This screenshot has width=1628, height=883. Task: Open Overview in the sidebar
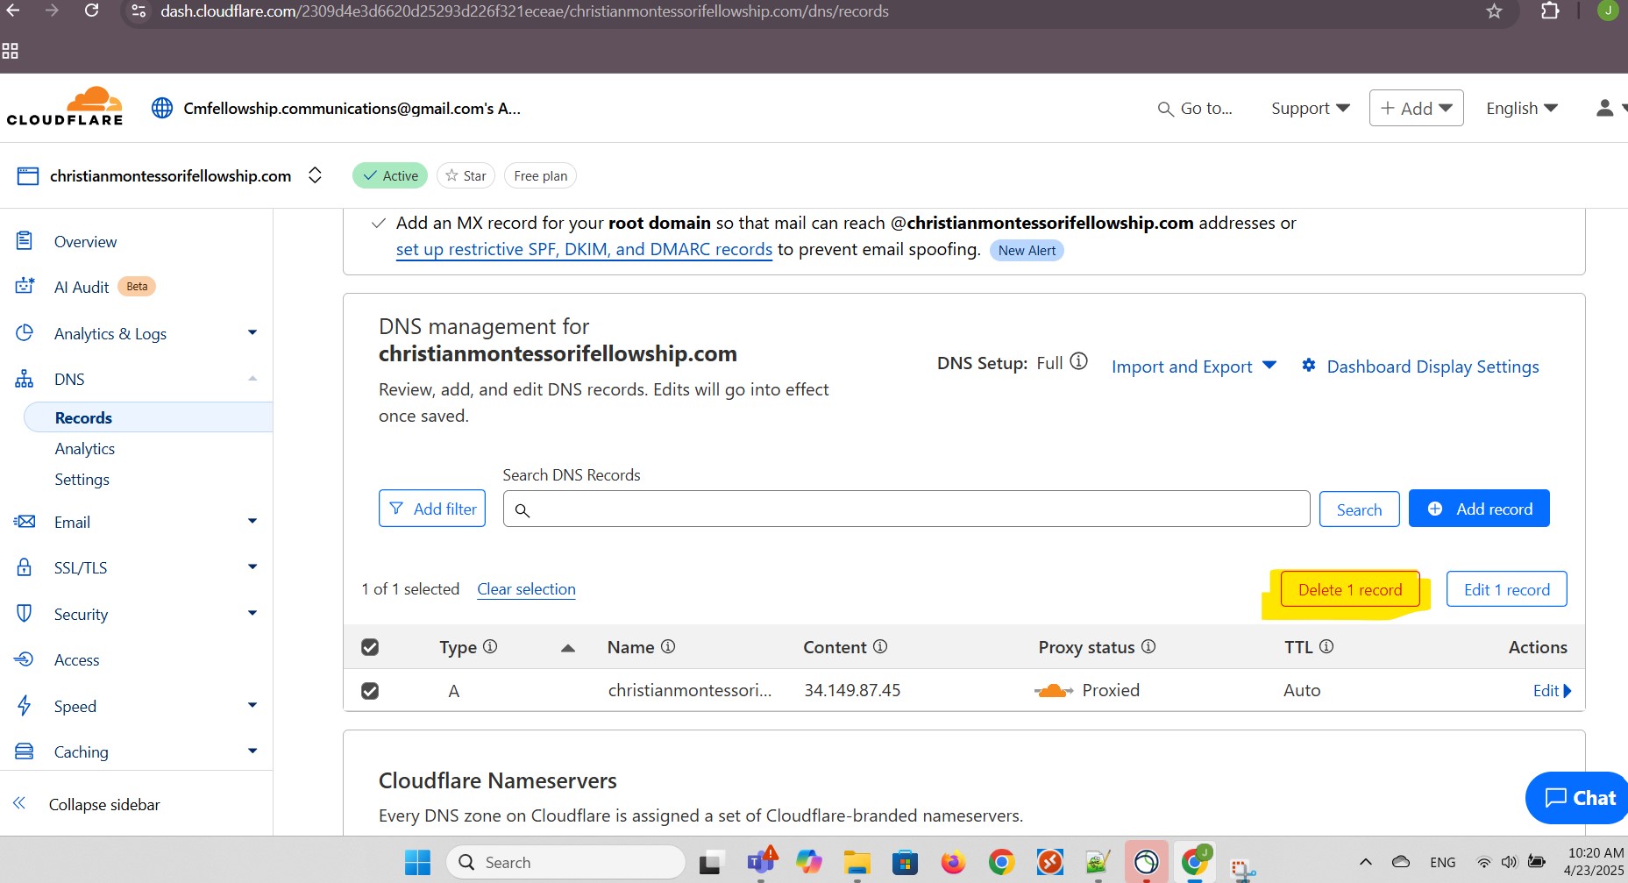(x=85, y=241)
